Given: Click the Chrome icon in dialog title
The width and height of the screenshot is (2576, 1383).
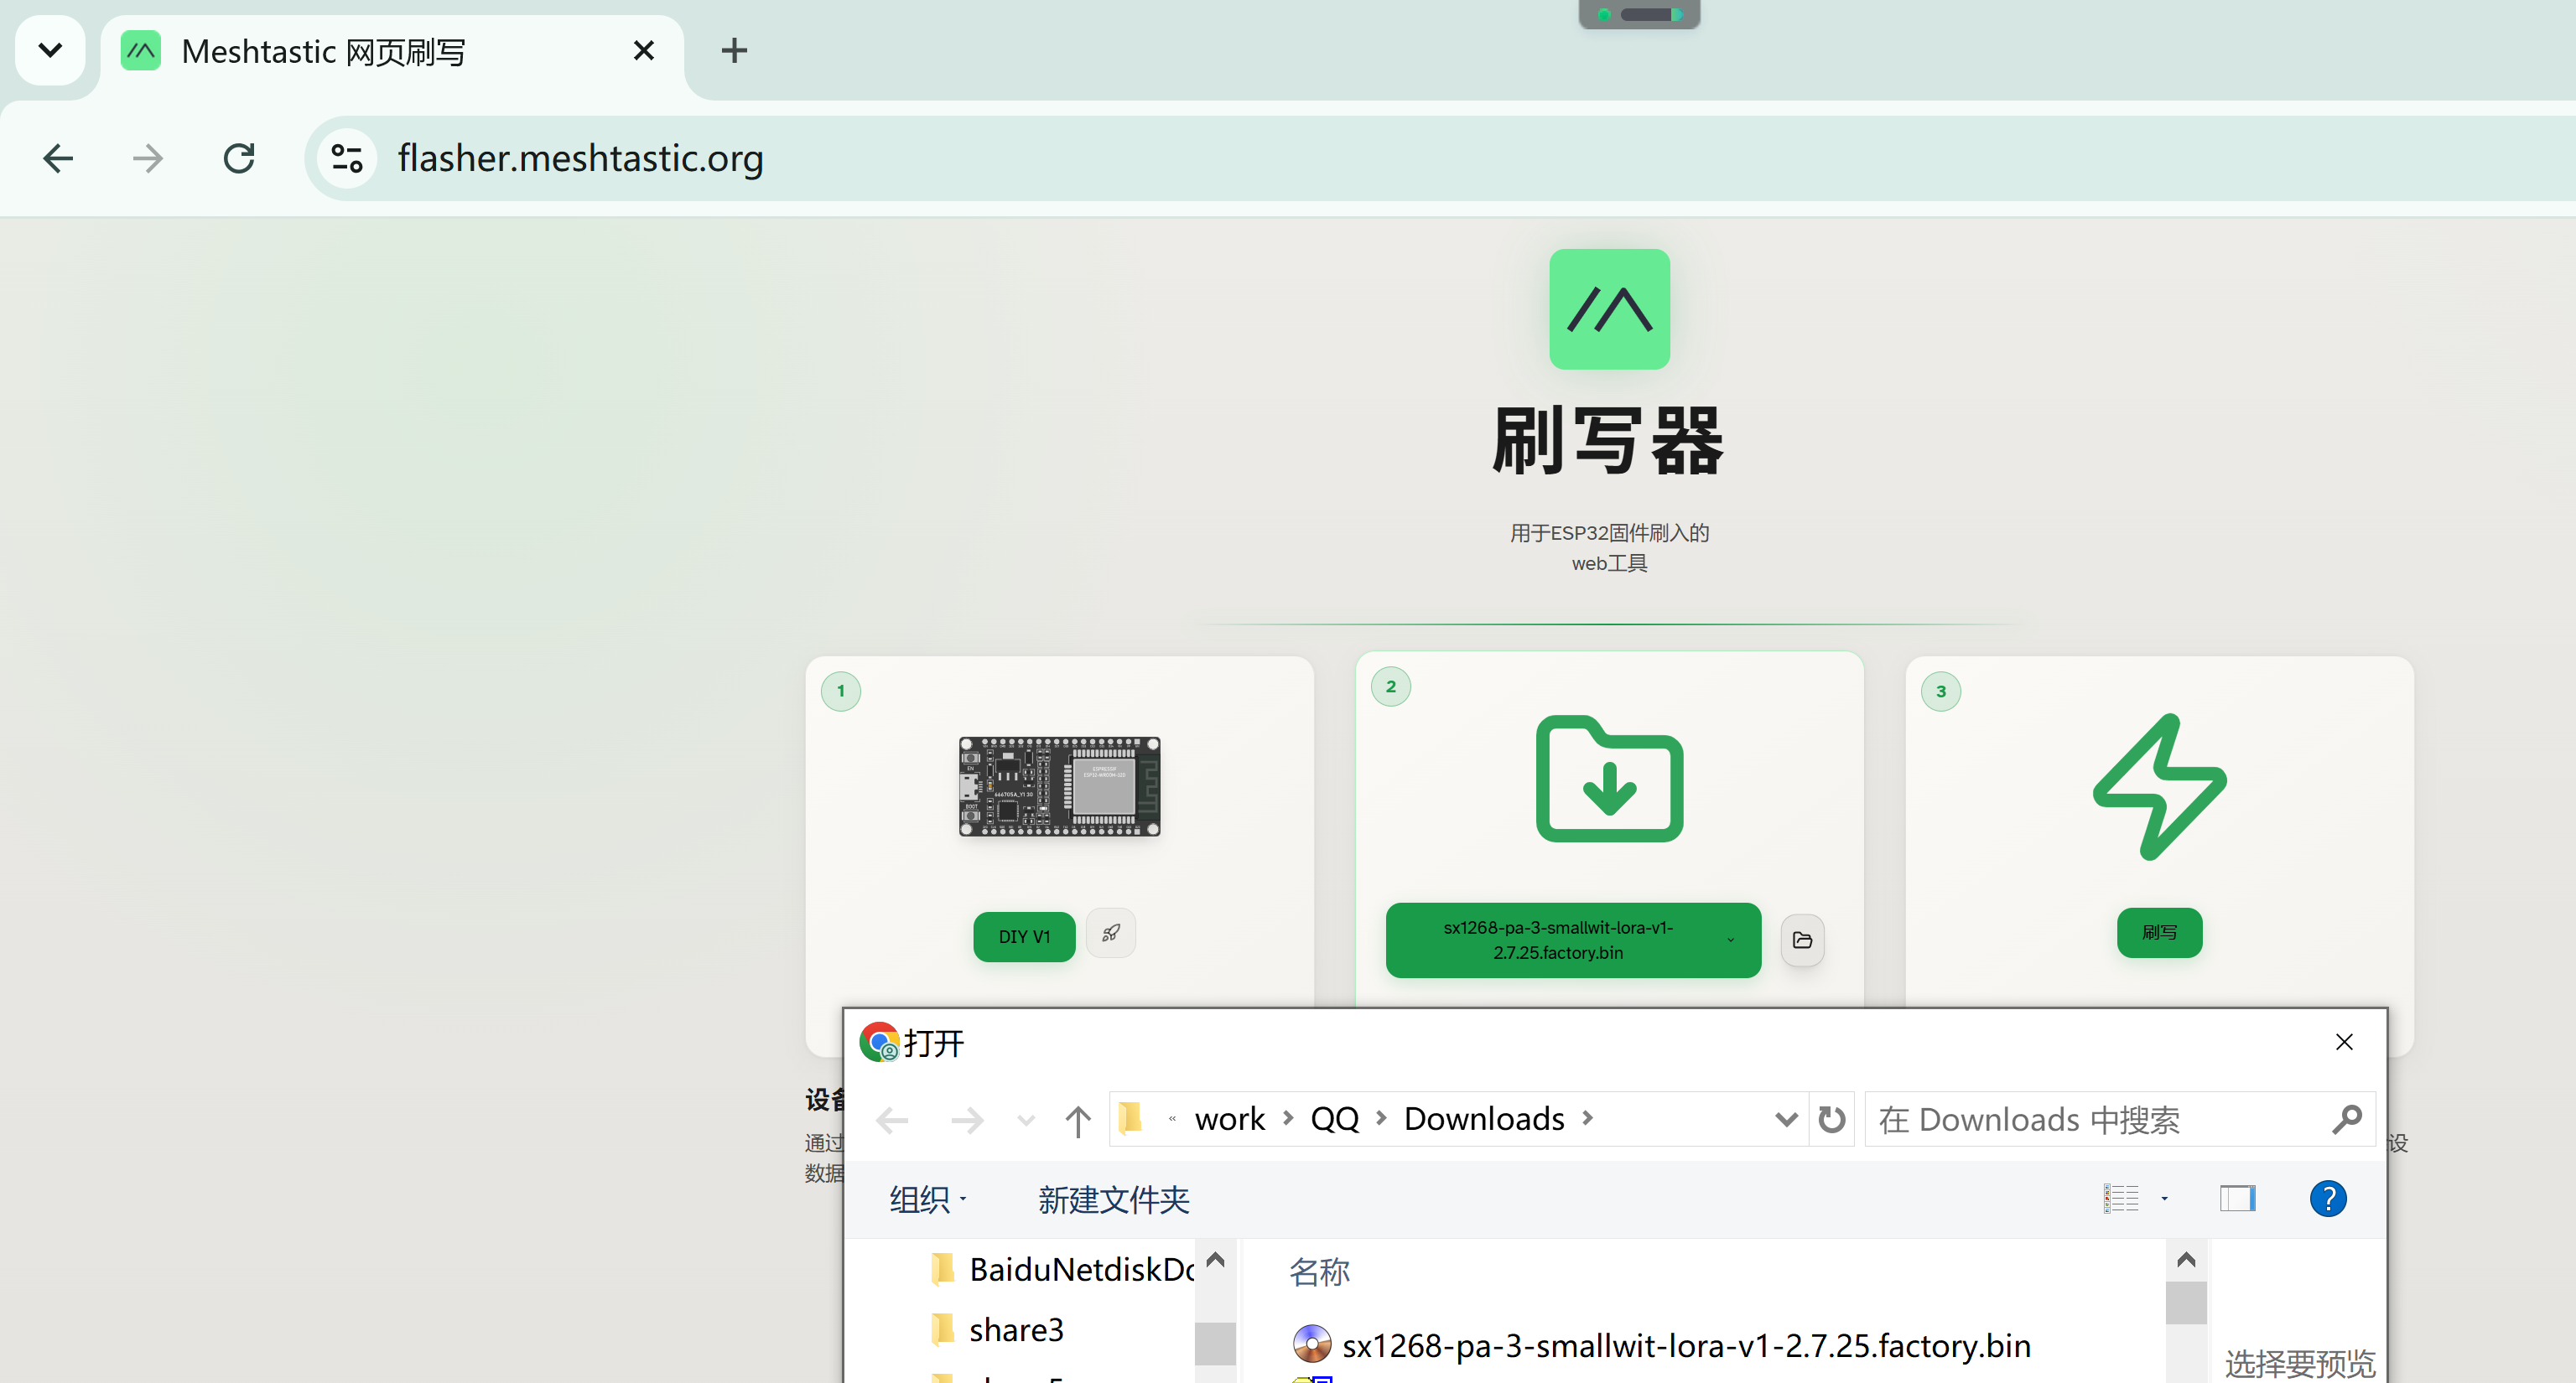Looking at the screenshot, I should pos(879,1042).
